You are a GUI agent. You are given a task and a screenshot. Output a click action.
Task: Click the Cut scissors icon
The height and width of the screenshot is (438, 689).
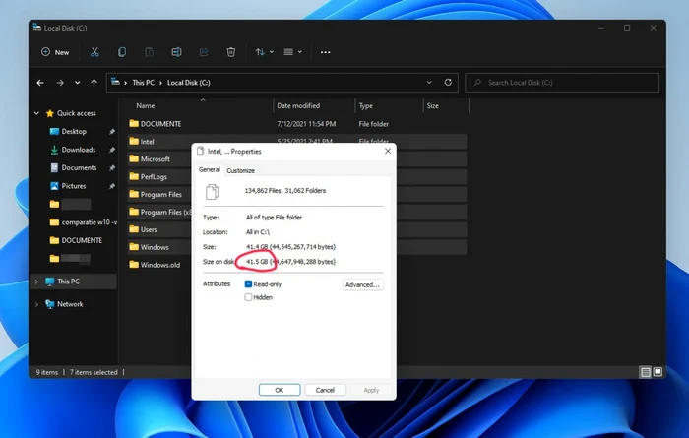94,52
